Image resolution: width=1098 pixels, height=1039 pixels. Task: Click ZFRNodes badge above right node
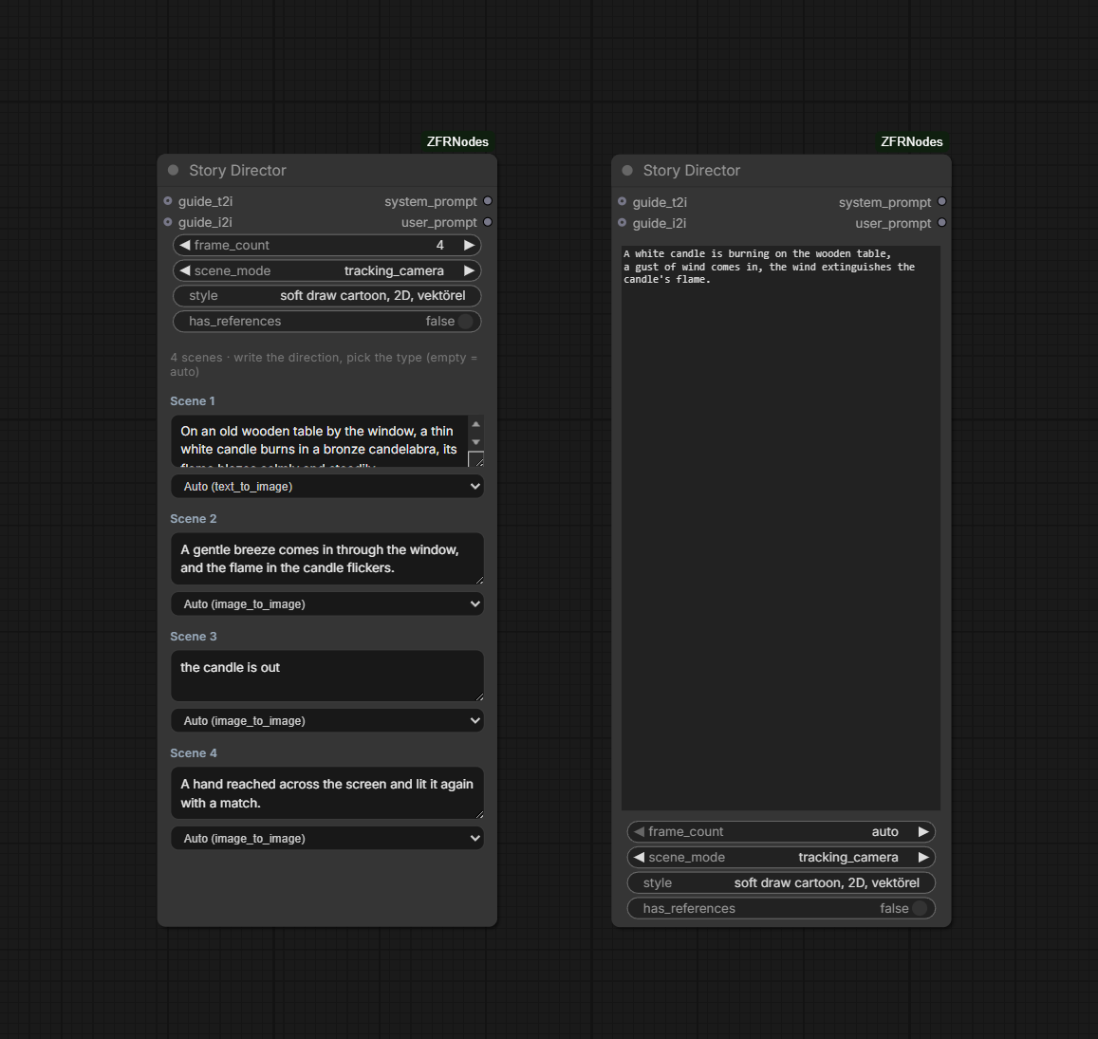coord(911,141)
